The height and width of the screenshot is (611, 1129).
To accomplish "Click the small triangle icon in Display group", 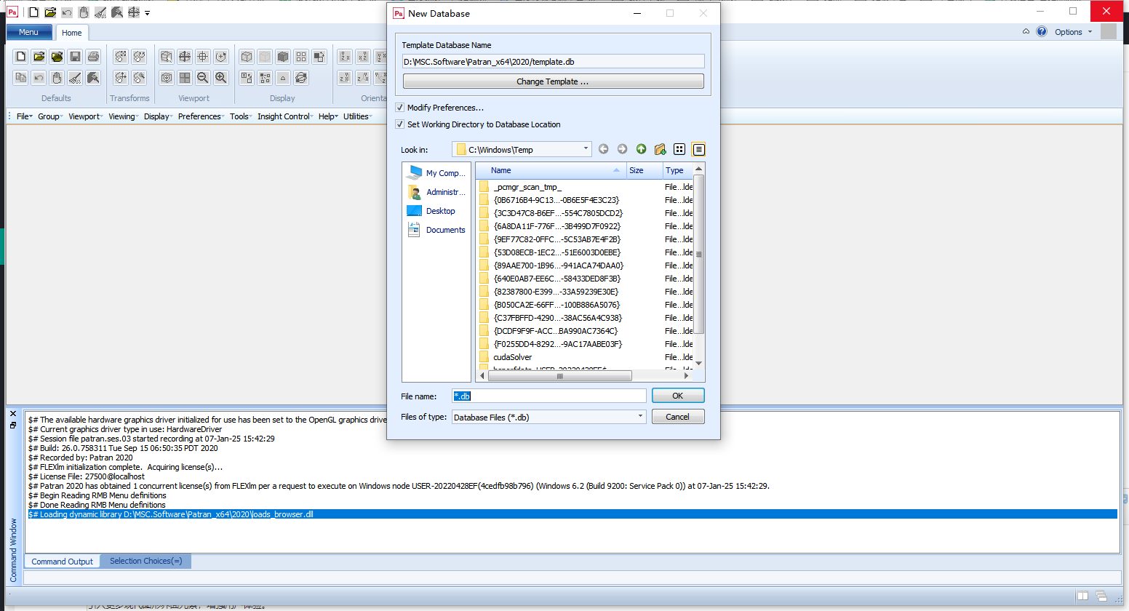I will point(283,78).
